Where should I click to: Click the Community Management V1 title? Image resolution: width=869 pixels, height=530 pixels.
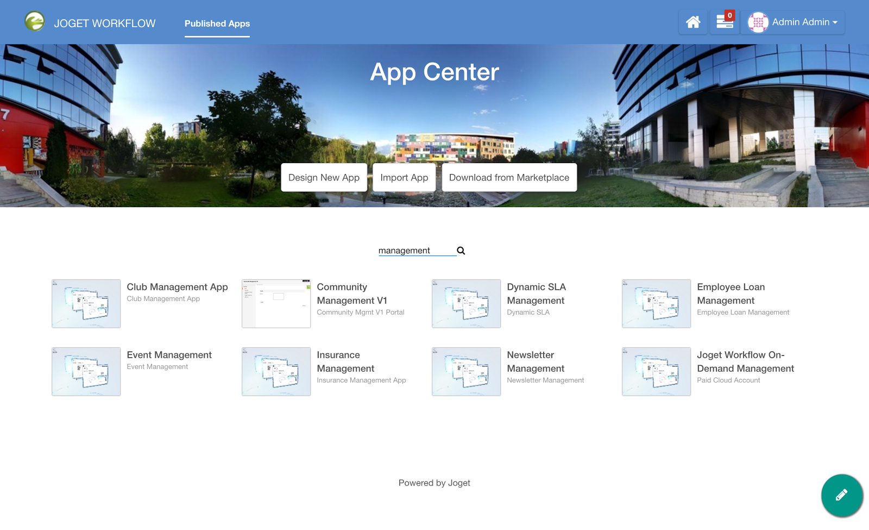point(352,294)
